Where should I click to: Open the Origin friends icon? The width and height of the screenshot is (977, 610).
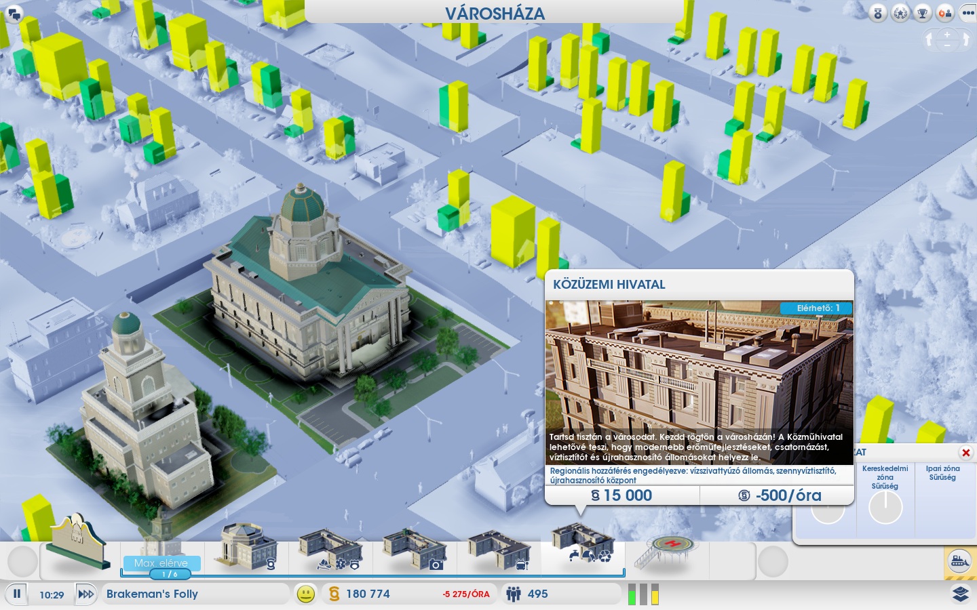(944, 13)
